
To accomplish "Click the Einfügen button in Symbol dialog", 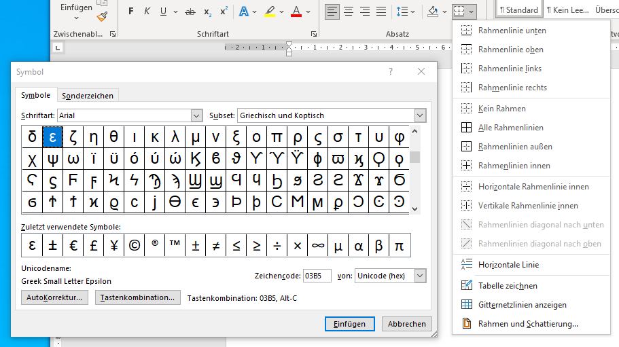I will pyautogui.click(x=349, y=324).
